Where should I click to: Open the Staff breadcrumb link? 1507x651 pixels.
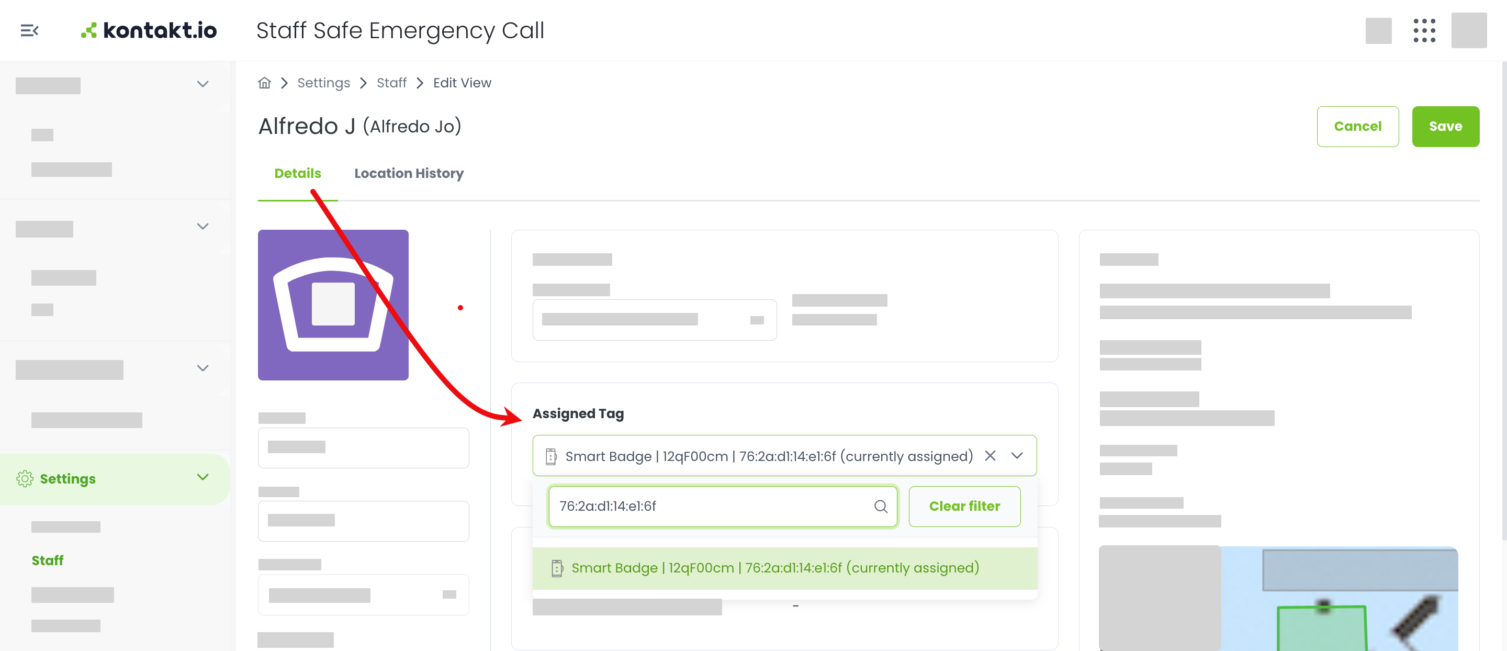point(391,83)
